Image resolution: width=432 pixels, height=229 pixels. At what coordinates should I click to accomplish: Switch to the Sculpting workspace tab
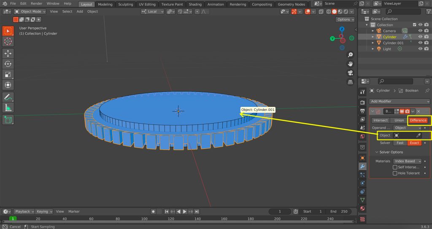pyautogui.click(x=126, y=4)
